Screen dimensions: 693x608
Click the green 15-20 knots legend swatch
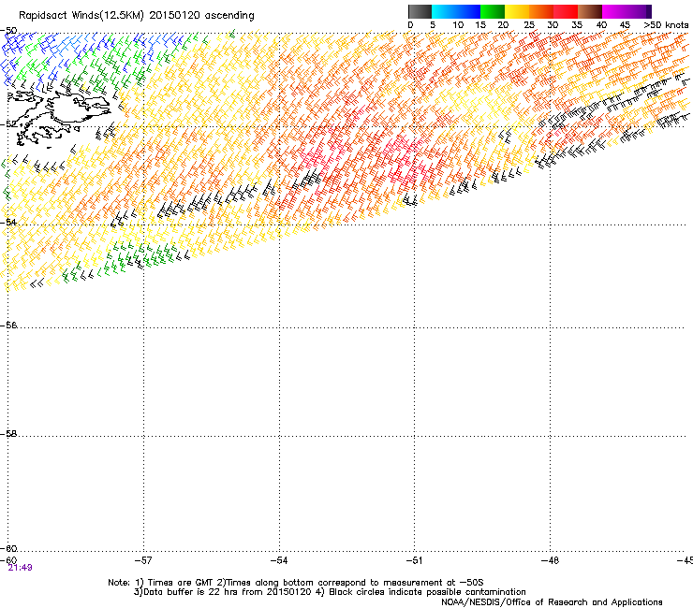click(493, 11)
